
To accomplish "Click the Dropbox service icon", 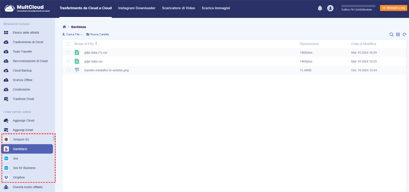I will pyautogui.click(x=6, y=177).
